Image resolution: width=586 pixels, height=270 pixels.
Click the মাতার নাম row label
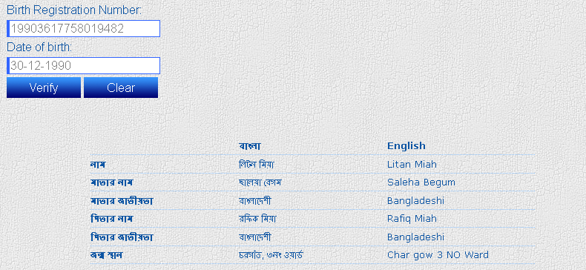pyautogui.click(x=112, y=182)
